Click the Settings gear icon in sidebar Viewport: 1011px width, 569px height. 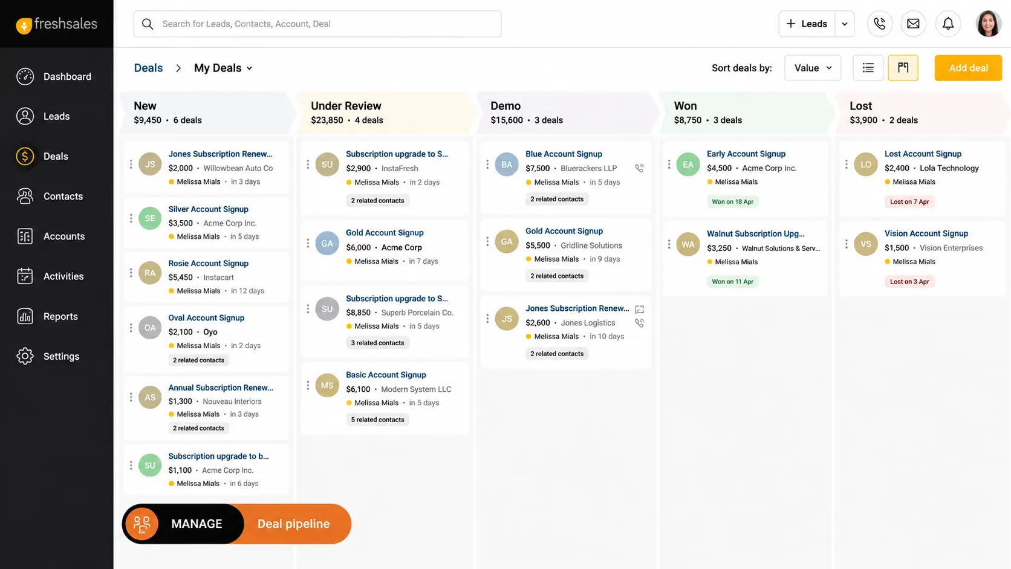(25, 356)
